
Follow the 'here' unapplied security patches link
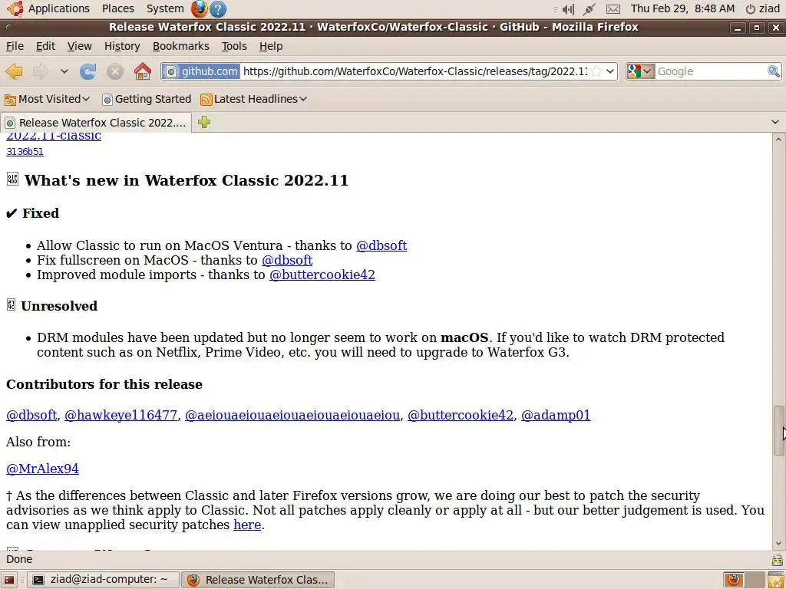247,525
